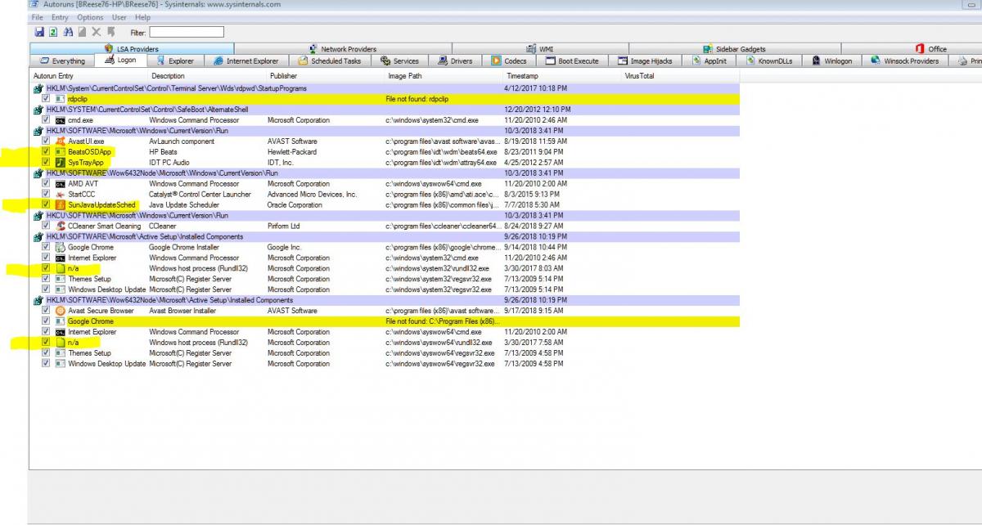
Task: Switch to the LSA Providers tab
Action: [131, 49]
